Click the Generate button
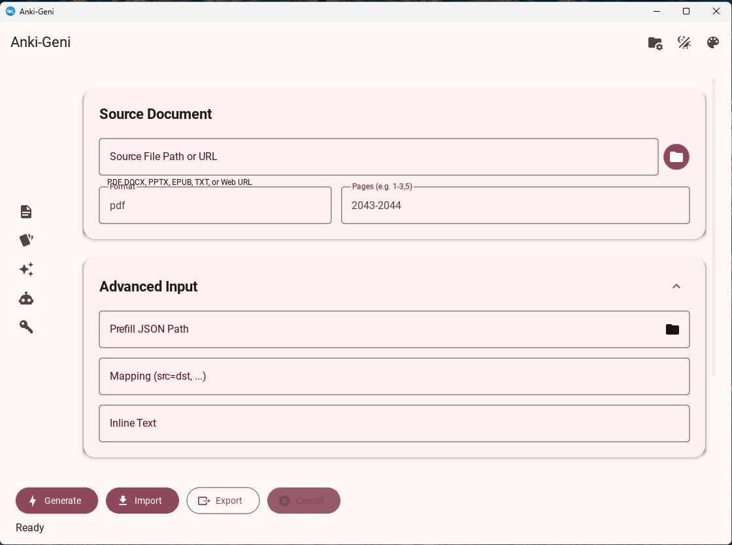The image size is (732, 545). click(x=57, y=501)
